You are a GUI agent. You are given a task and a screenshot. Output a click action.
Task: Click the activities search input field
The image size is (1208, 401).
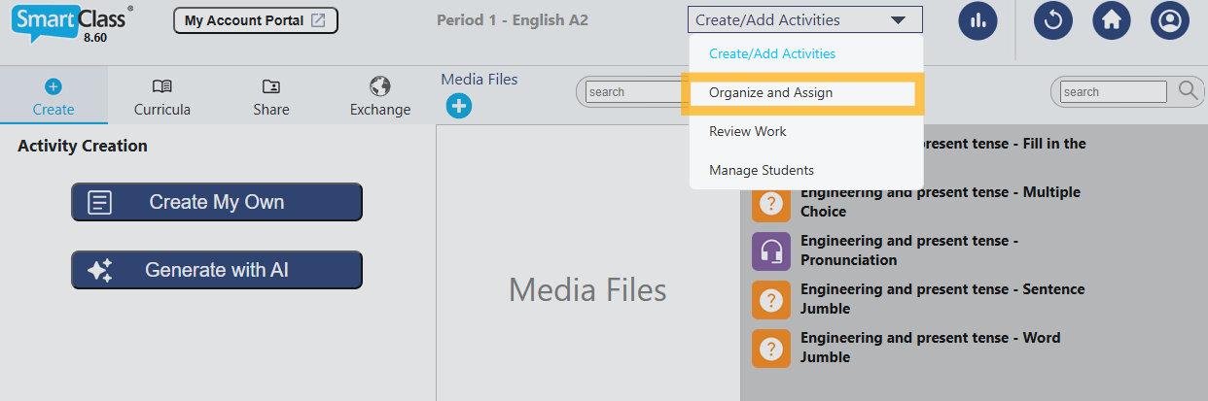[1113, 92]
